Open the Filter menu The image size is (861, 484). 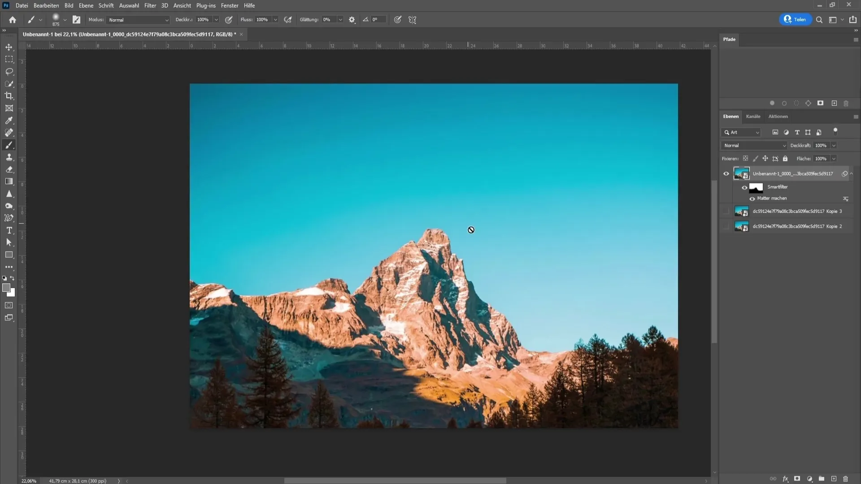(150, 5)
